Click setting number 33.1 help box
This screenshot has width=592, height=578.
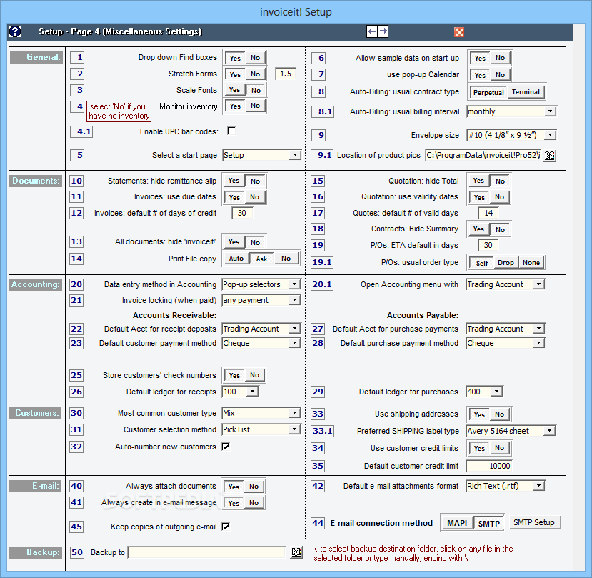pos(322,431)
